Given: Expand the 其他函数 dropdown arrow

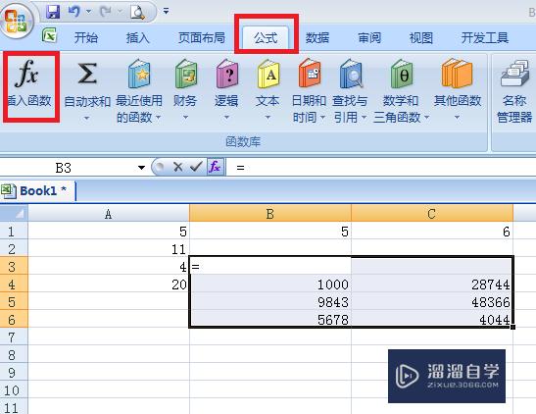Looking at the screenshot, I should [x=457, y=118].
